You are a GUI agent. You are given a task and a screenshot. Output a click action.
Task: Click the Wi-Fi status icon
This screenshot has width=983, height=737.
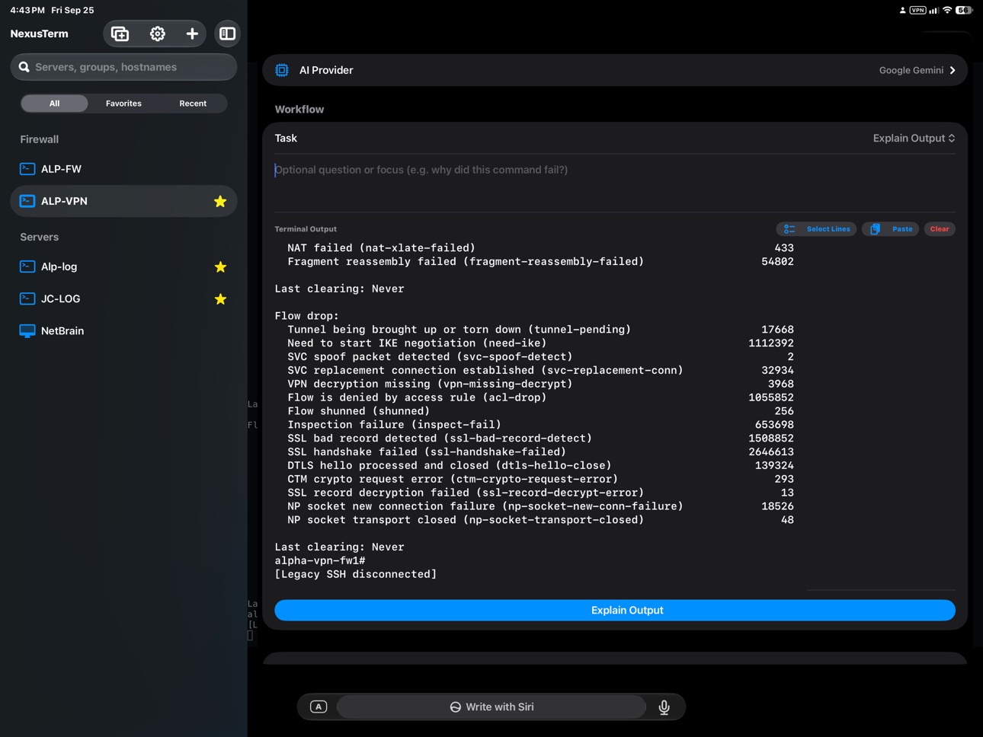[947, 10]
